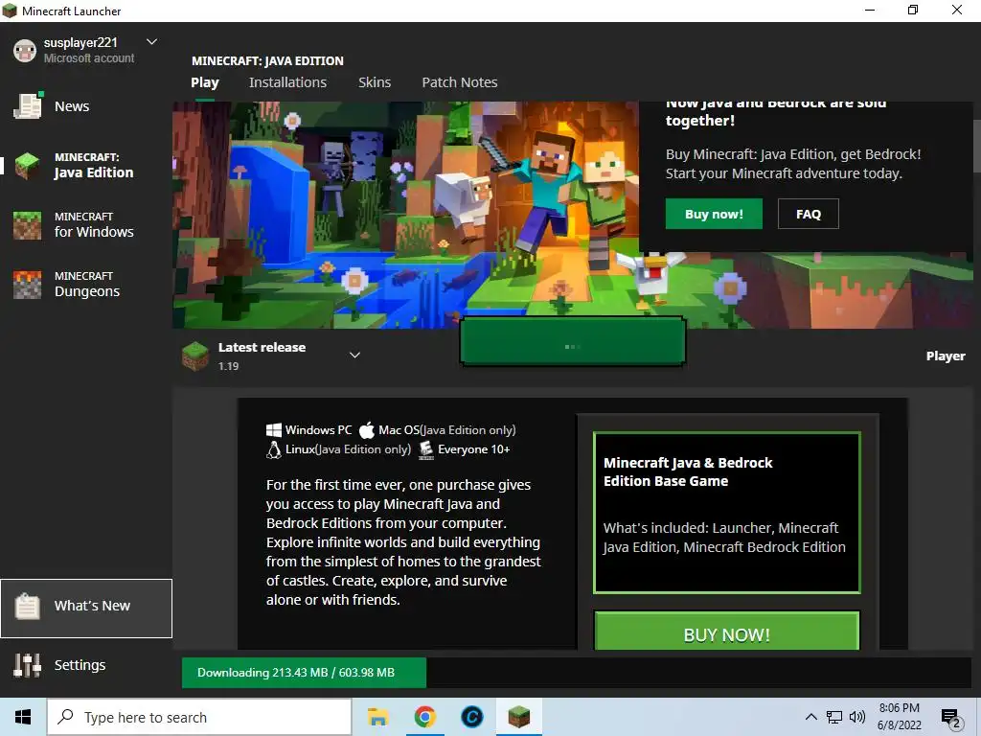Click the download progress bar
Screen dimensions: 981x736
(x=576, y=673)
